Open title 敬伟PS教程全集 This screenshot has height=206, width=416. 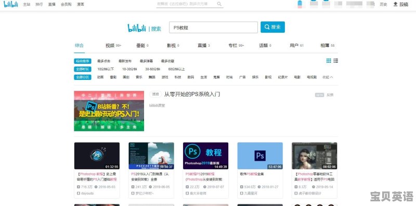pyautogui.click(x=252, y=174)
